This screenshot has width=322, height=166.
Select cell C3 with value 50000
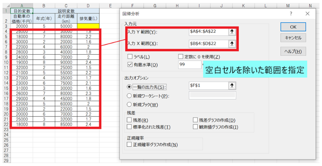66,26
